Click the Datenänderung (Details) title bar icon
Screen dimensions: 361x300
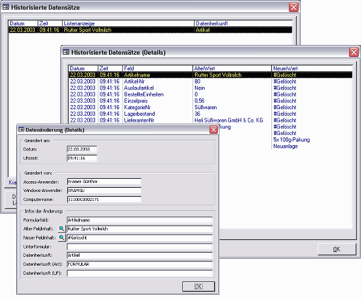click(21, 130)
